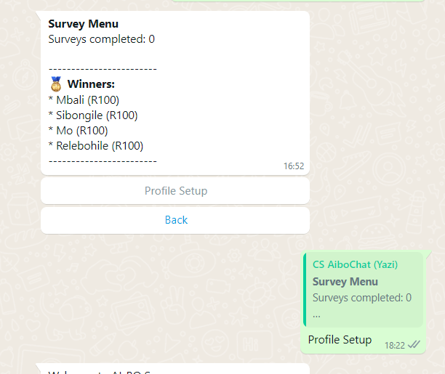Click Surveys completed: 0 in quoted reply
445x374 pixels.
(x=362, y=298)
